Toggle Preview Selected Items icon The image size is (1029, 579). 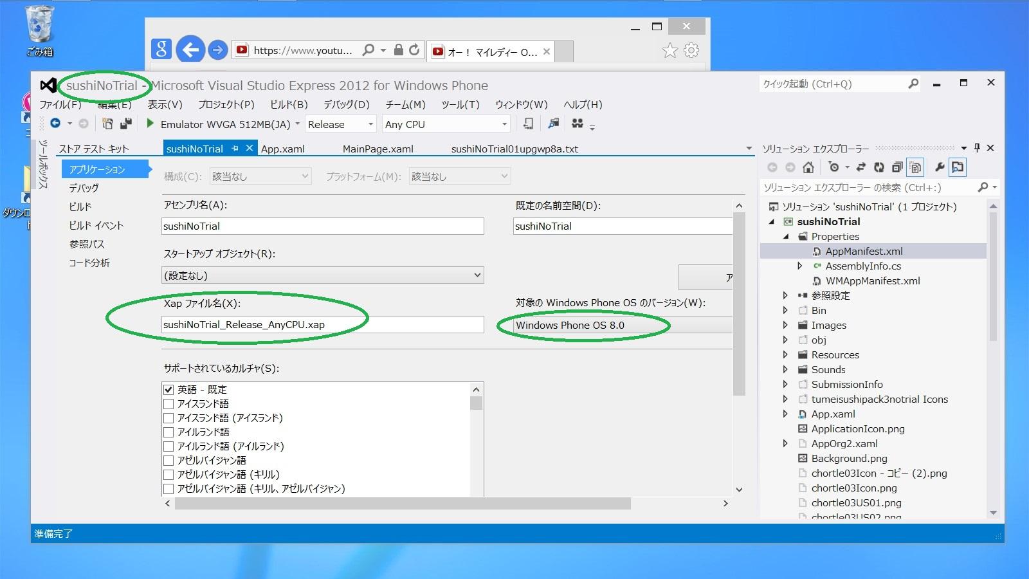pos(958,167)
